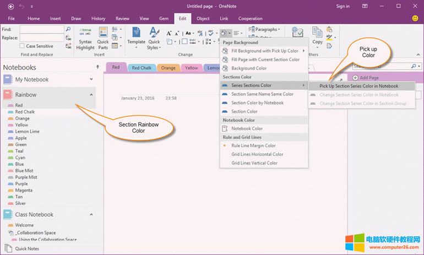This screenshot has height=255, width=424.
Task: Click the Quick Notes icon at bottom
Action: (x=8, y=248)
